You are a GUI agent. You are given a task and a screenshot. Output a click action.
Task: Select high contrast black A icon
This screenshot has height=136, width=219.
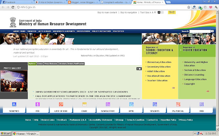pyautogui.click(x=159, y=12)
